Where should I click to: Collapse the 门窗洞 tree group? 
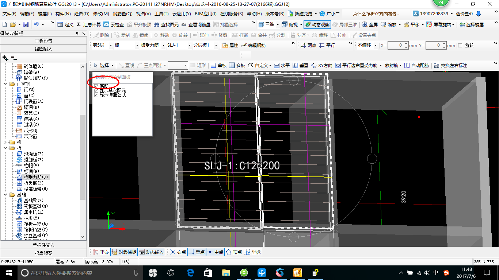(5, 84)
